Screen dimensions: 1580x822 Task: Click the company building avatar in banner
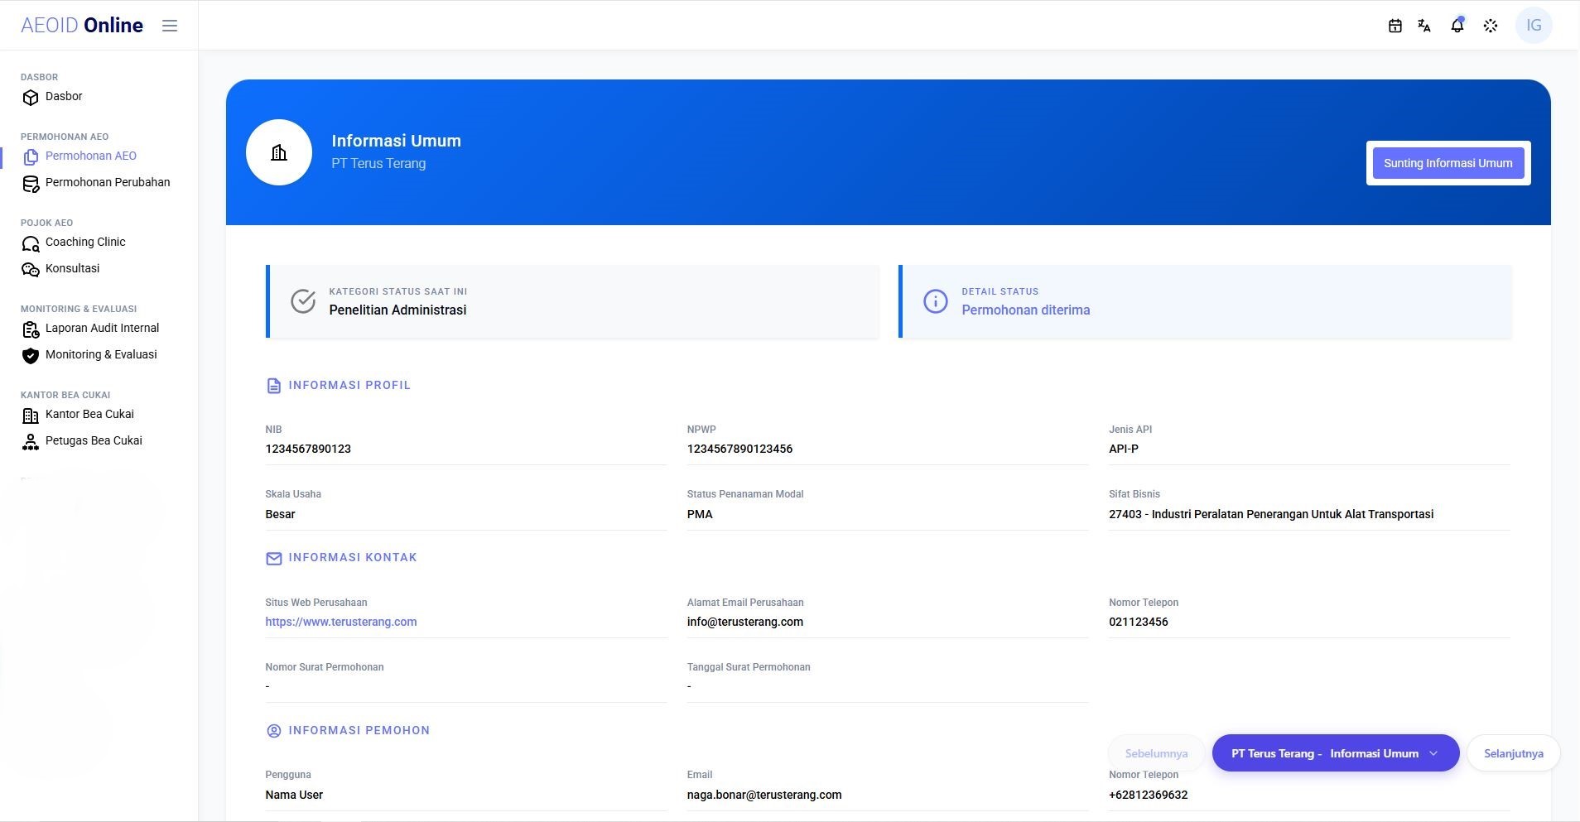pos(279,152)
